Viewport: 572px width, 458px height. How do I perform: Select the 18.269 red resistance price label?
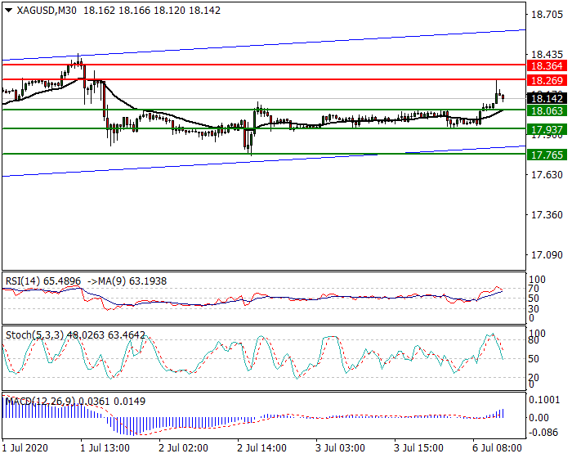click(547, 80)
